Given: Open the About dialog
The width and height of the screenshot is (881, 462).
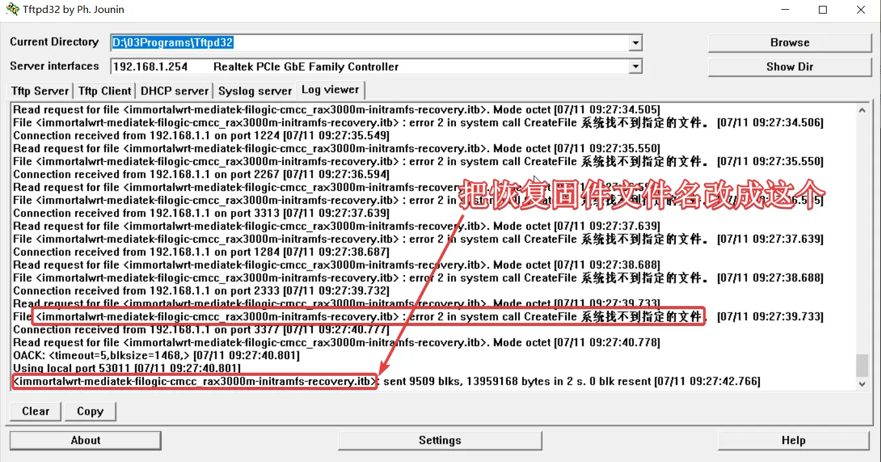Looking at the screenshot, I should point(85,441).
